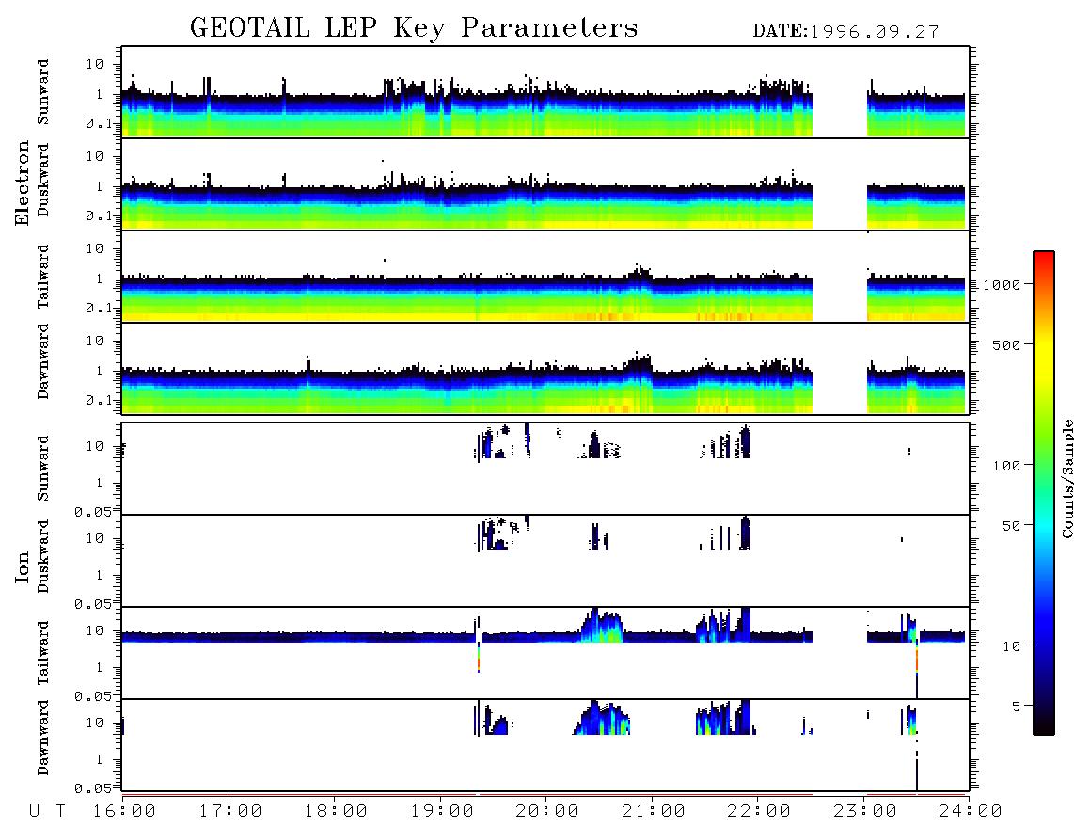Select the Electron Duskward panel label
1074x828 pixels.
43,181
